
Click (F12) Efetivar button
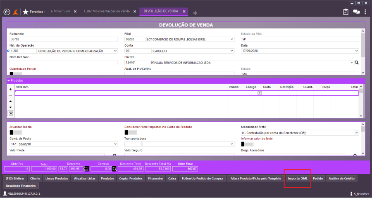15,178
